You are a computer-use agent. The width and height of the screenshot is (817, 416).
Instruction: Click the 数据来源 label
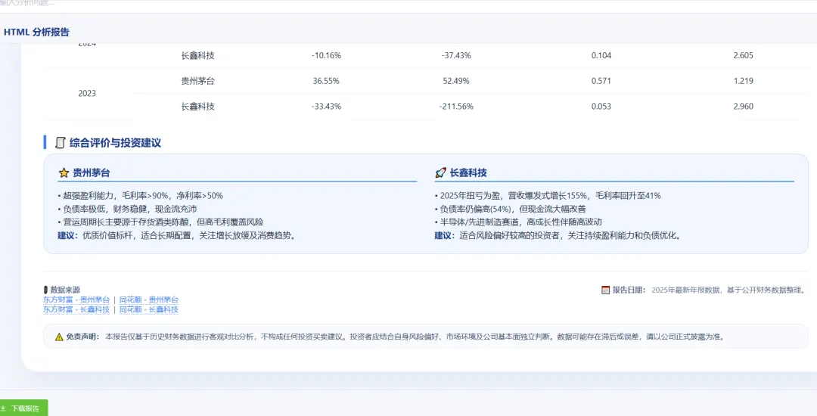[65, 290]
